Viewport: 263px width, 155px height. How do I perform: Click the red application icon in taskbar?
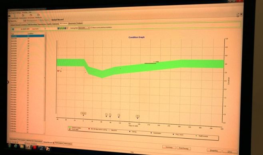(x=34, y=147)
